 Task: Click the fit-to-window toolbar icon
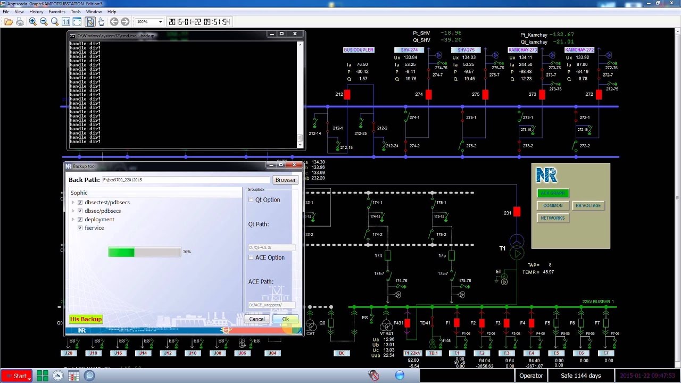tap(77, 22)
